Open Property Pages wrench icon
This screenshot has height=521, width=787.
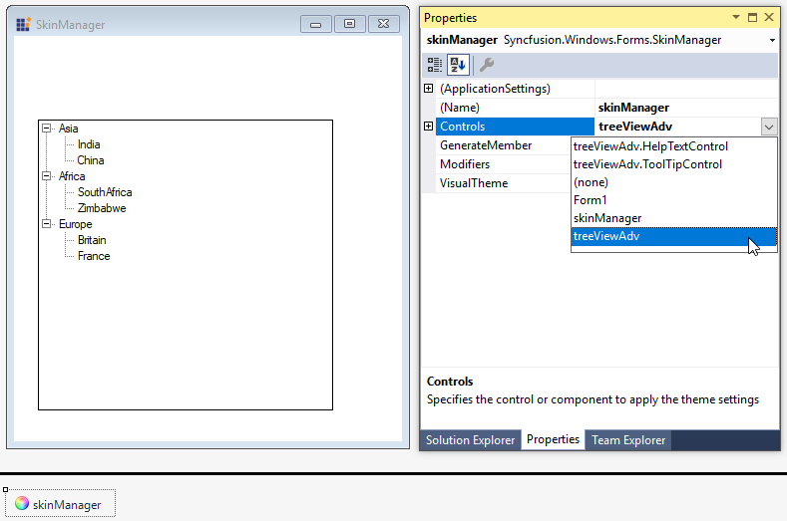pos(487,65)
